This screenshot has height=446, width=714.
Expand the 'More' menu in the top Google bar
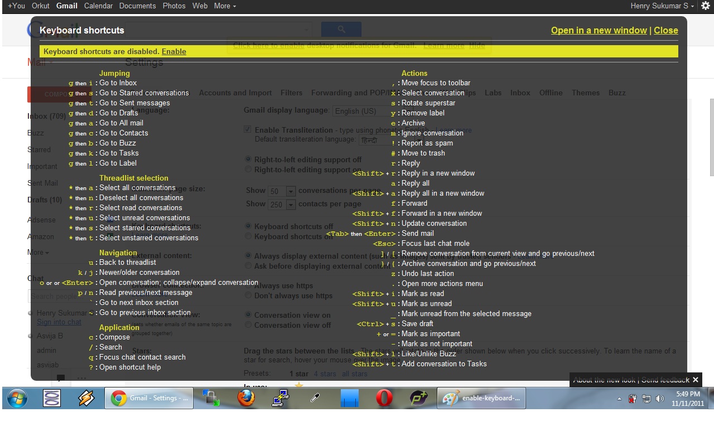pos(225,6)
